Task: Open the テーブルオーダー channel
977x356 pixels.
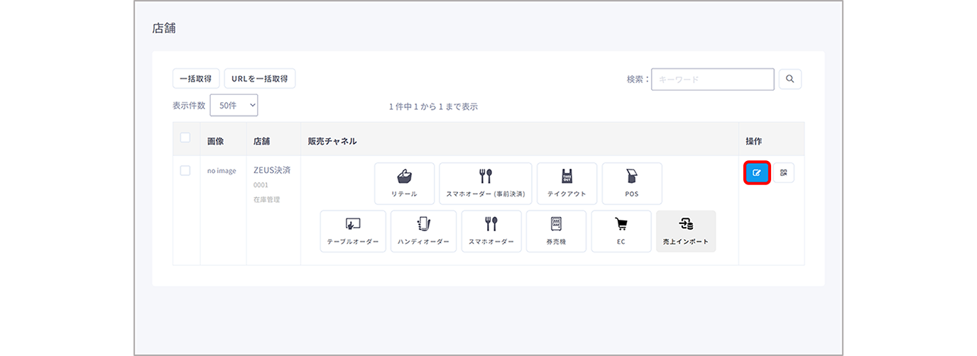Action: 353,231
